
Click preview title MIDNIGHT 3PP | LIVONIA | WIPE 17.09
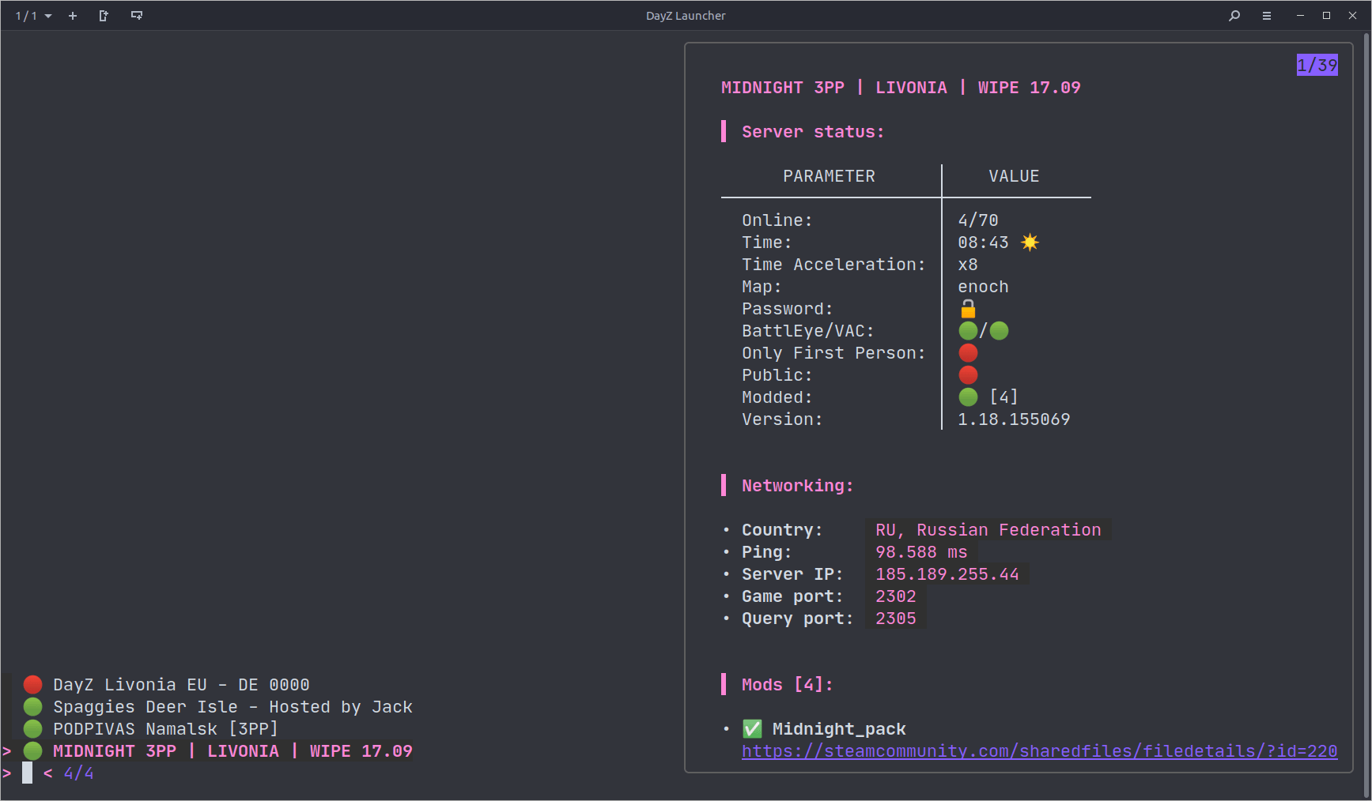point(901,88)
